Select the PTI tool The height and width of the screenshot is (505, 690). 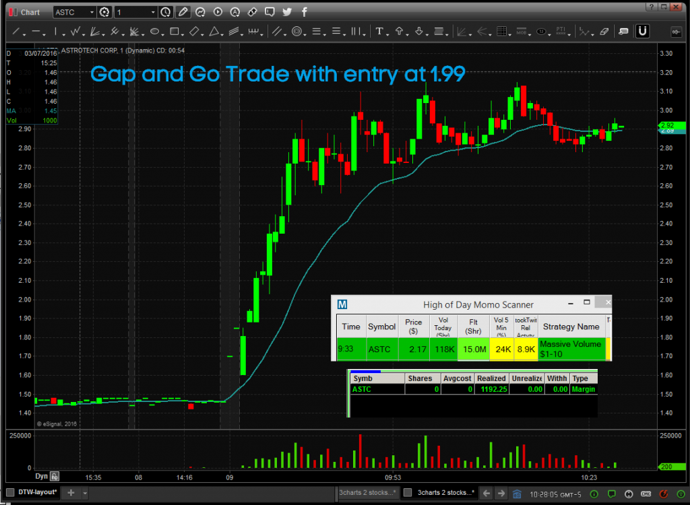click(561, 31)
